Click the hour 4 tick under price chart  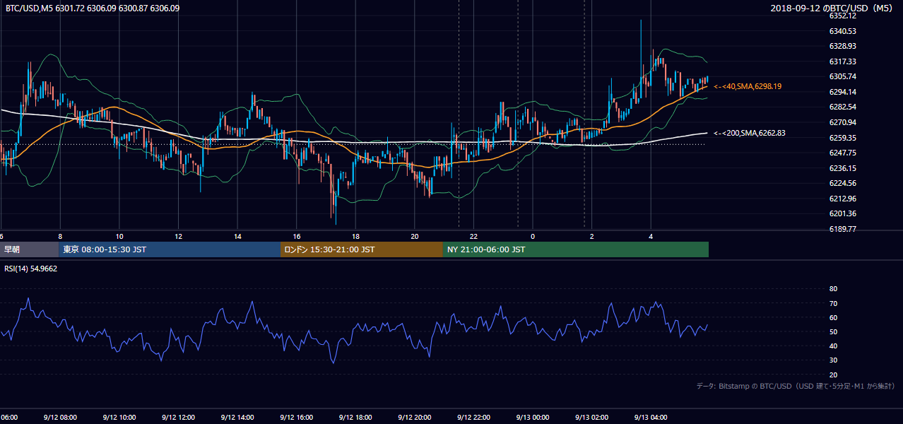pyautogui.click(x=651, y=237)
